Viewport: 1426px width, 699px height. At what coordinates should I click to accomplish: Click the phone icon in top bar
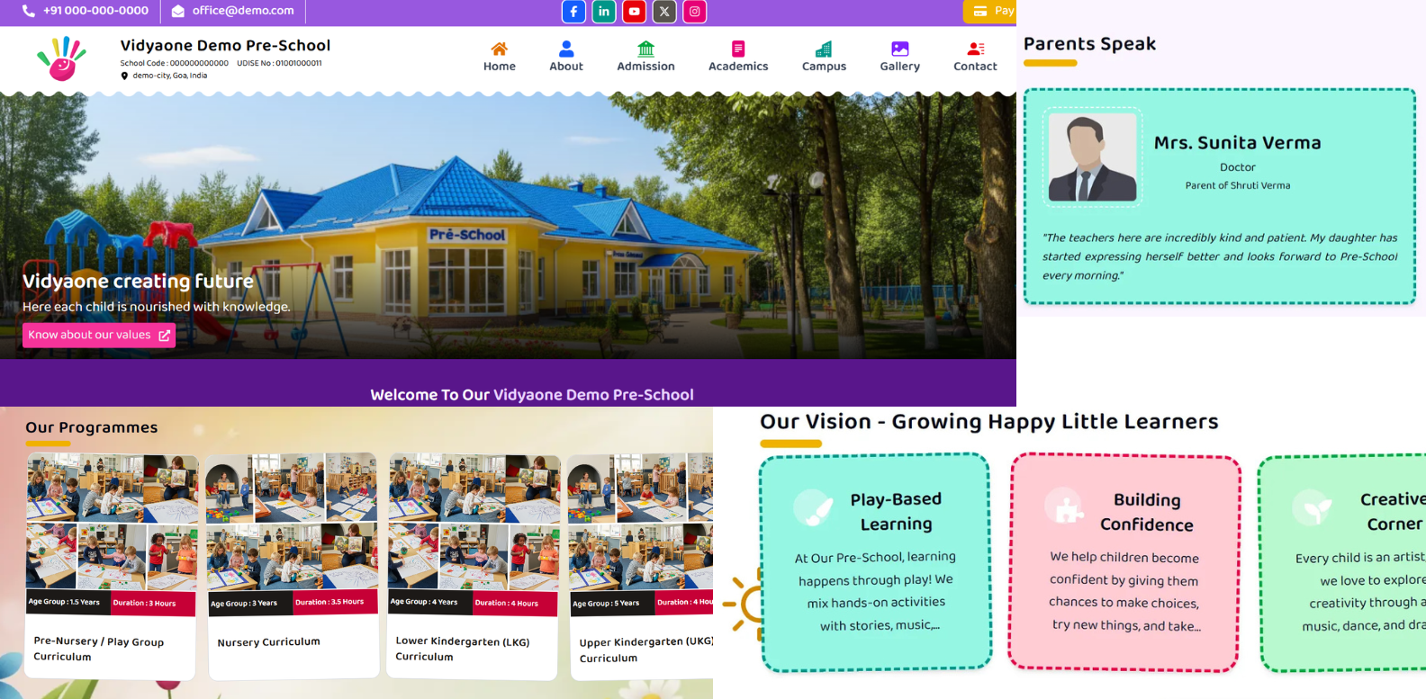29,11
